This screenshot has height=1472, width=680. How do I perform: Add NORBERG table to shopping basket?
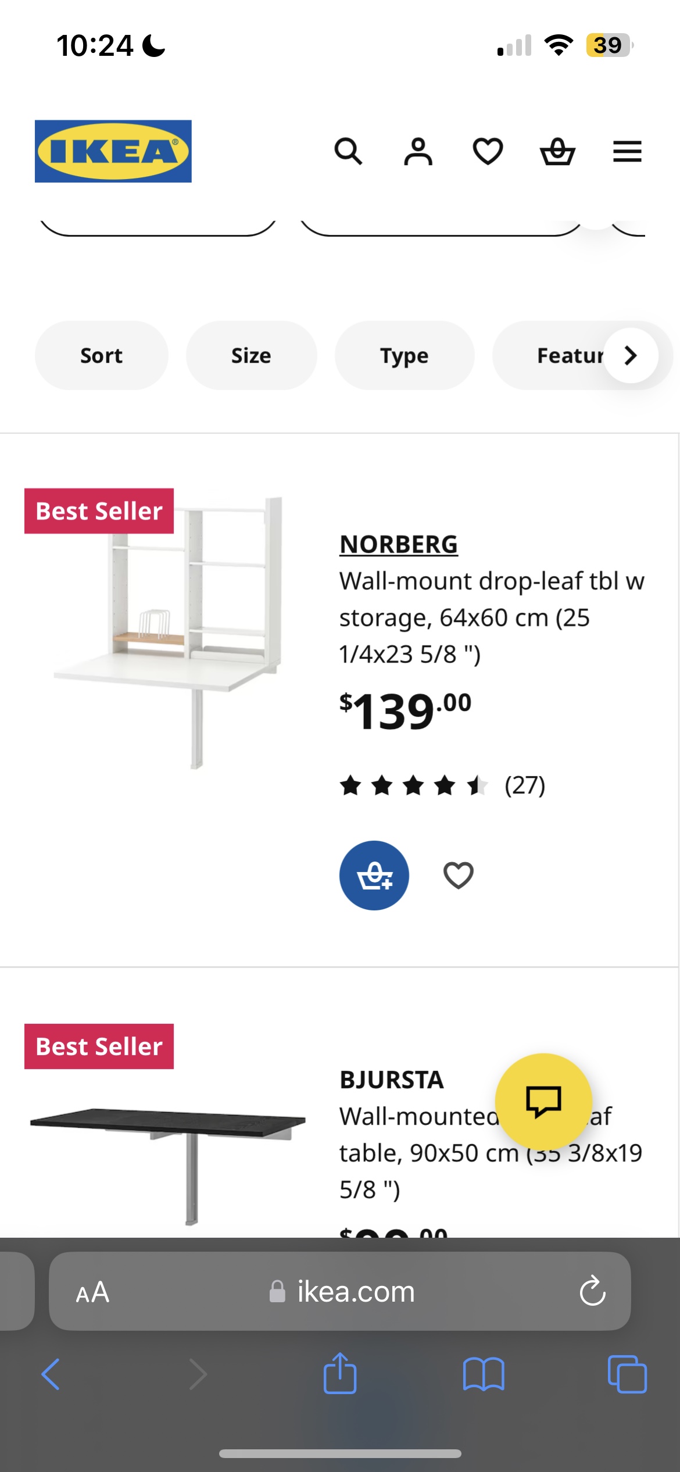tap(374, 876)
